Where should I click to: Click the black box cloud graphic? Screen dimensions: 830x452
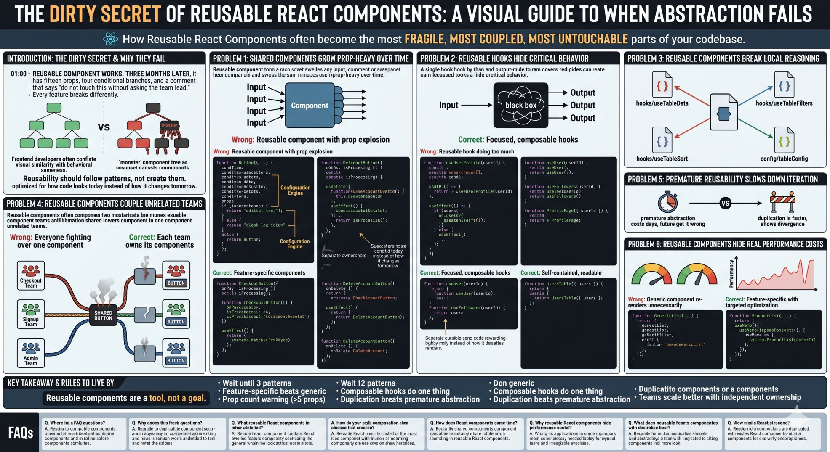coord(521,106)
